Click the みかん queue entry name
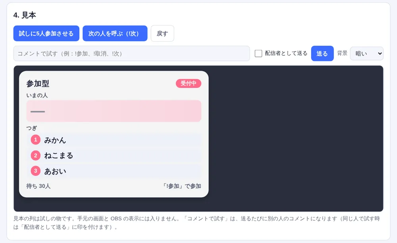397x243 pixels. coord(55,140)
